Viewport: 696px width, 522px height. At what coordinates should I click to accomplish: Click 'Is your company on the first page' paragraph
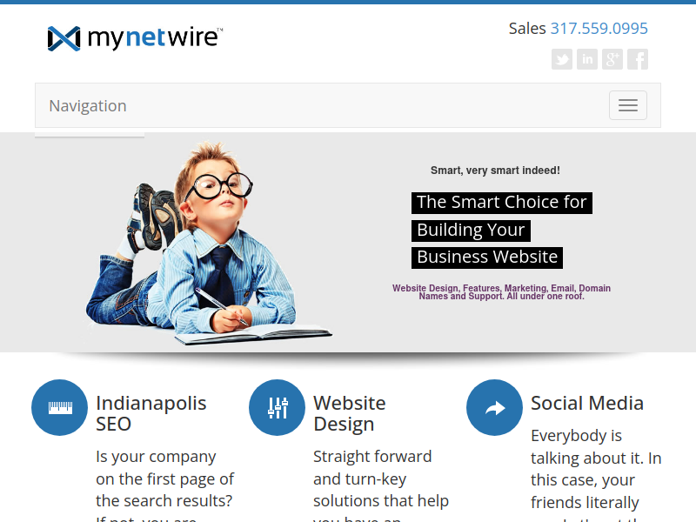(164, 485)
